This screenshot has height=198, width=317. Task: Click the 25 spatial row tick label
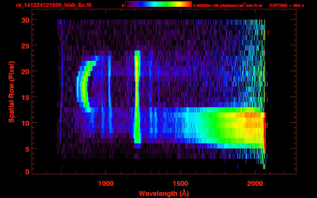point(25,46)
